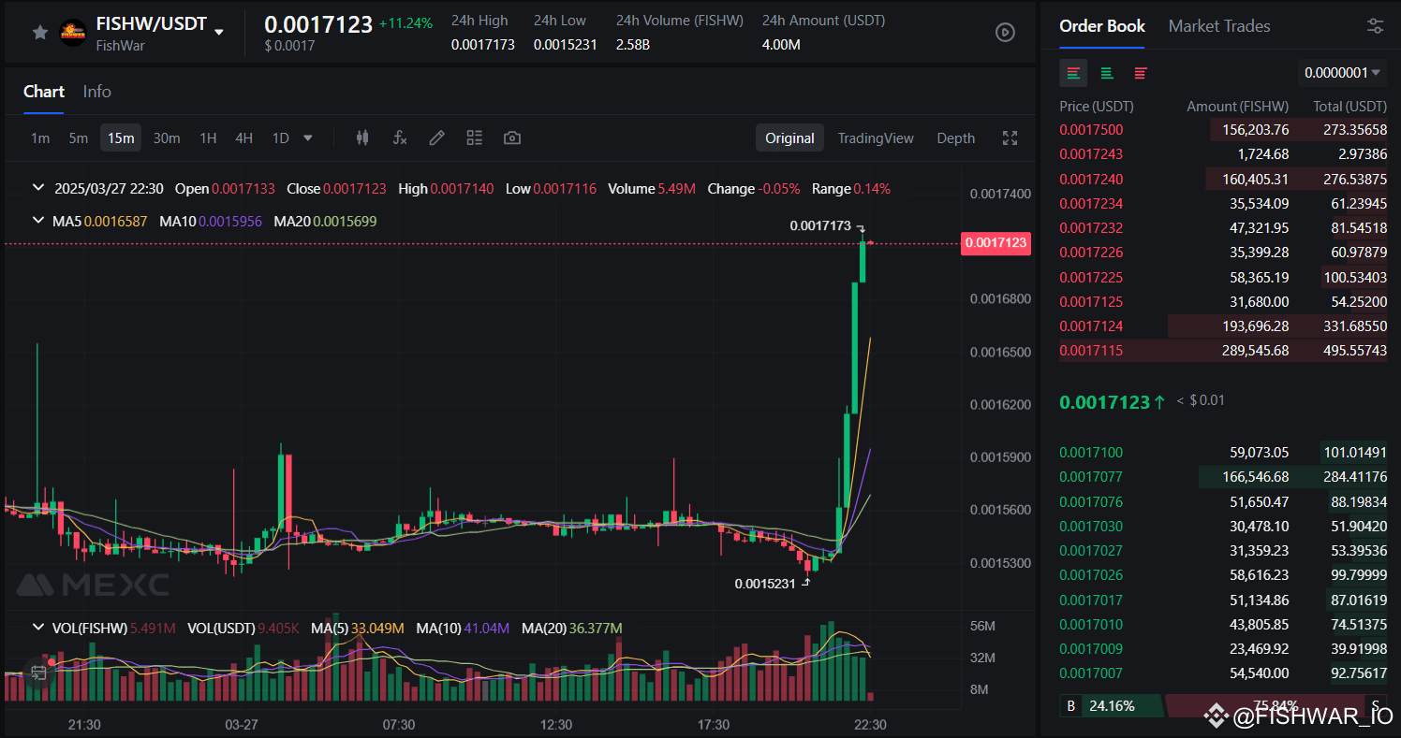Click the bid price 0.0017009
This screenshot has width=1401, height=738.
coord(1091,649)
